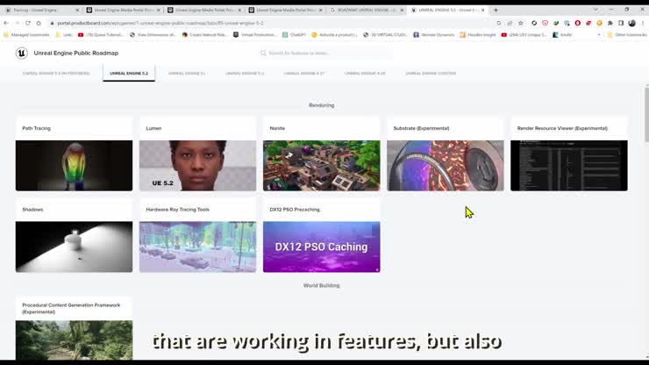
Task: Open the Unreal Engine Public Roadmap title link
Action: [x=76, y=53]
